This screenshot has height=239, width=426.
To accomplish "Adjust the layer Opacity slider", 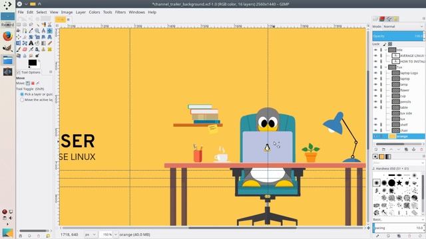I will [x=398, y=36].
